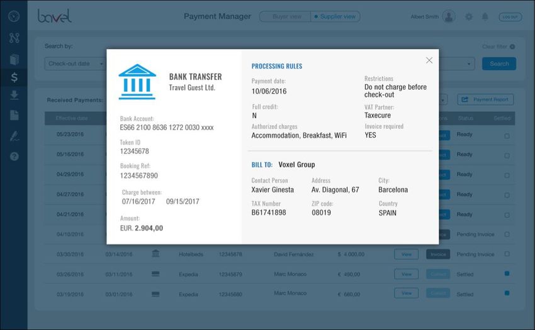Image resolution: width=535 pixels, height=330 pixels.
Task: Open the download sidebar icon
Action: pos(14,95)
